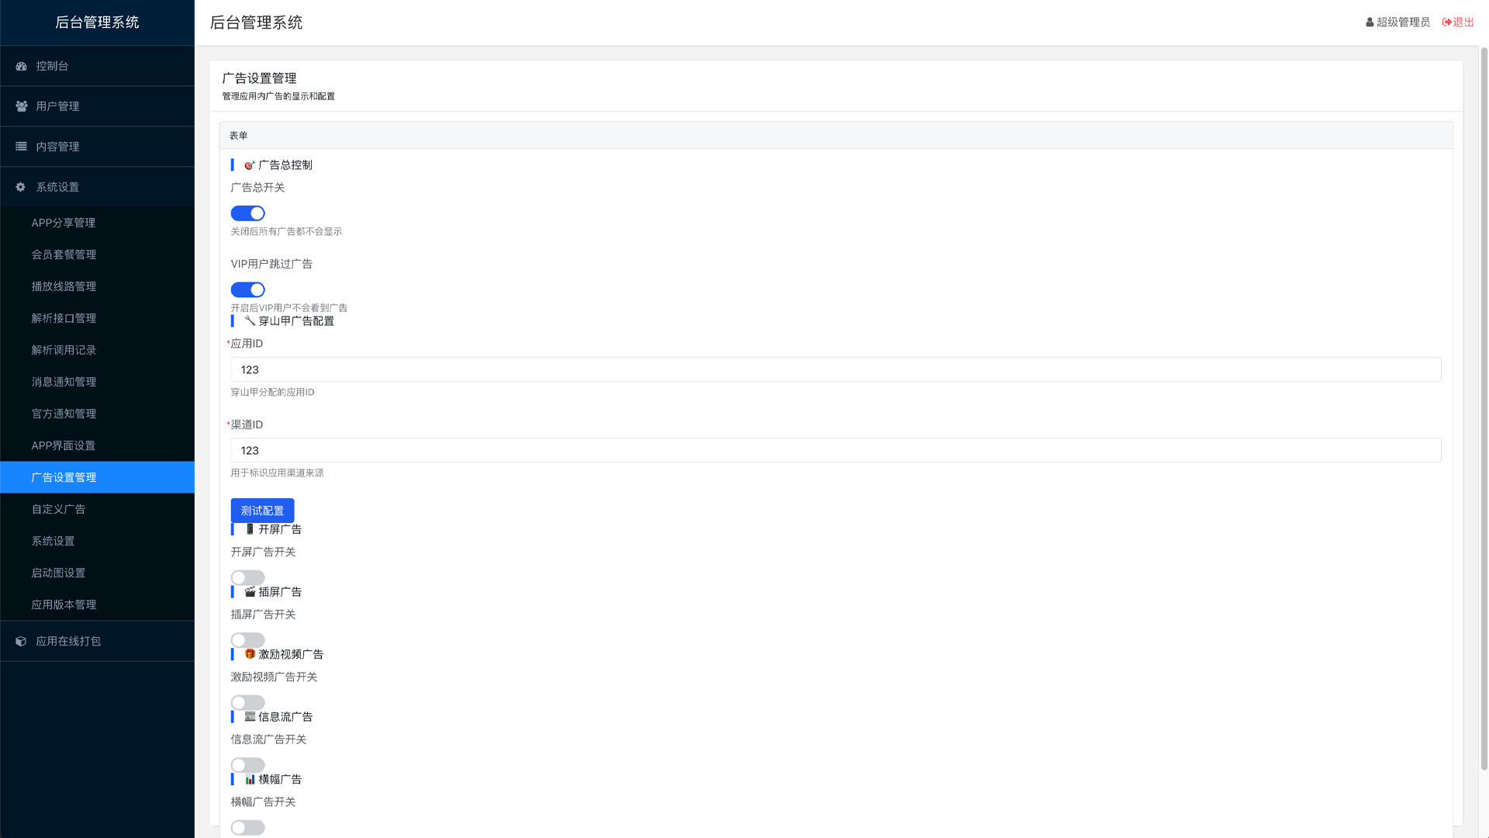This screenshot has width=1489, height=838.
Task: Enable the 开屏广告开关 toggle
Action: coord(247,577)
